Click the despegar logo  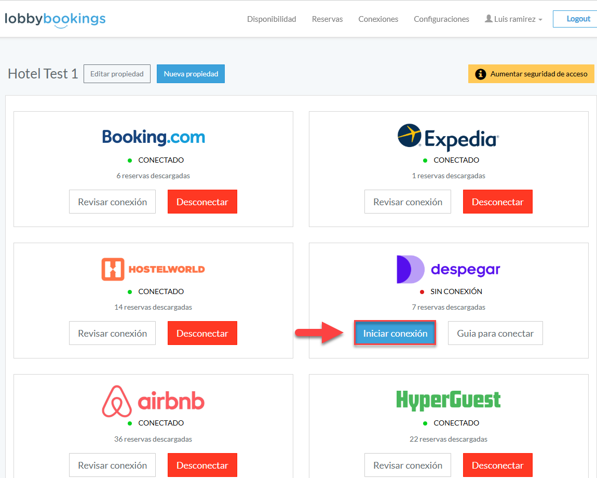[448, 269]
